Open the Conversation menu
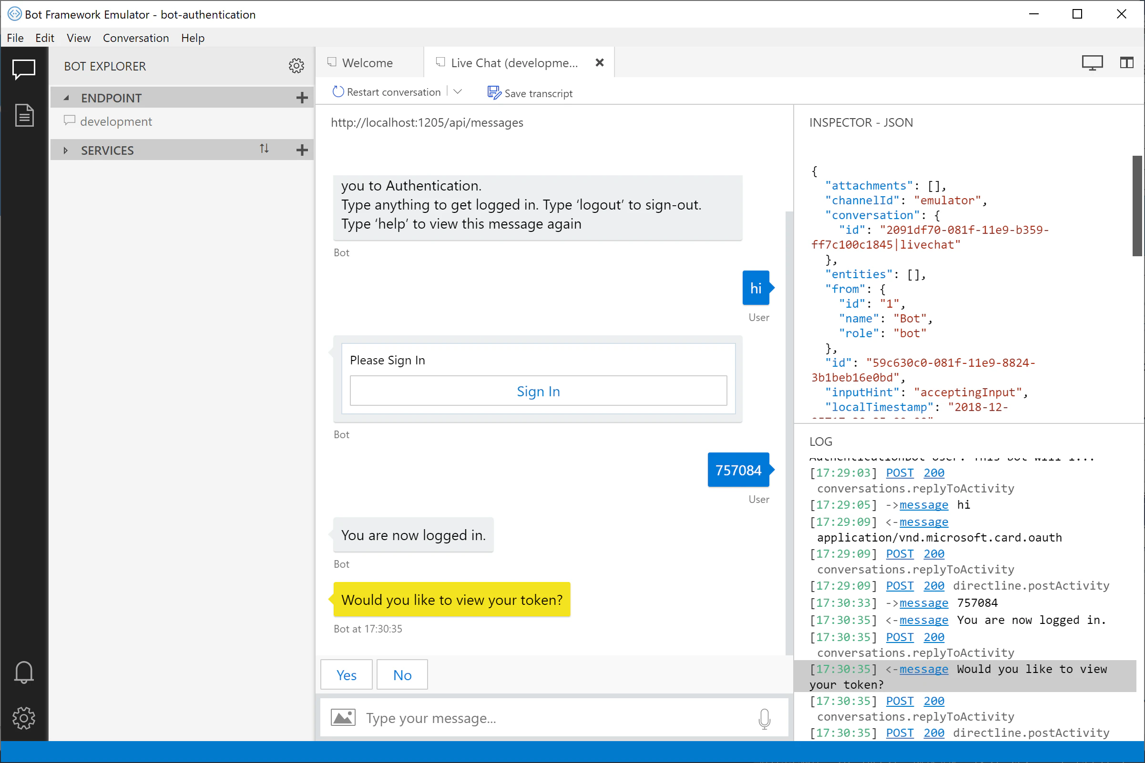Viewport: 1145px width, 763px height. click(x=136, y=38)
